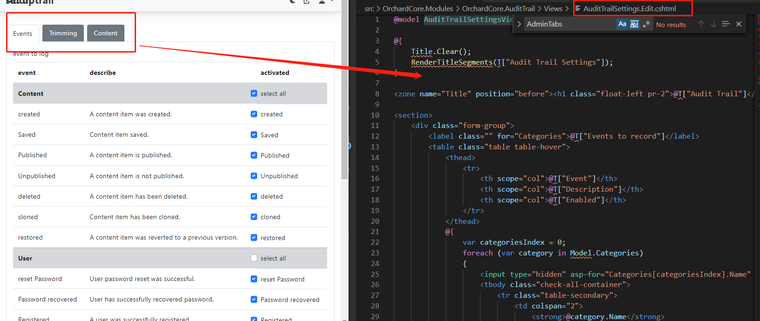The image size is (760, 321).
Task: Uncheck the Saved event checkbox
Action: [254, 134]
